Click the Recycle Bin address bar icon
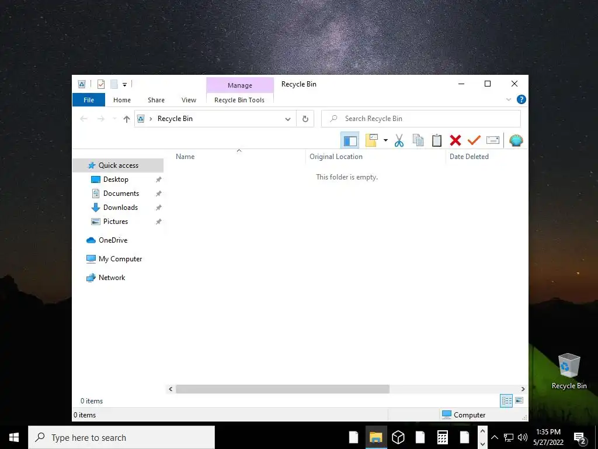Viewport: 598px width, 449px height. [x=141, y=119]
